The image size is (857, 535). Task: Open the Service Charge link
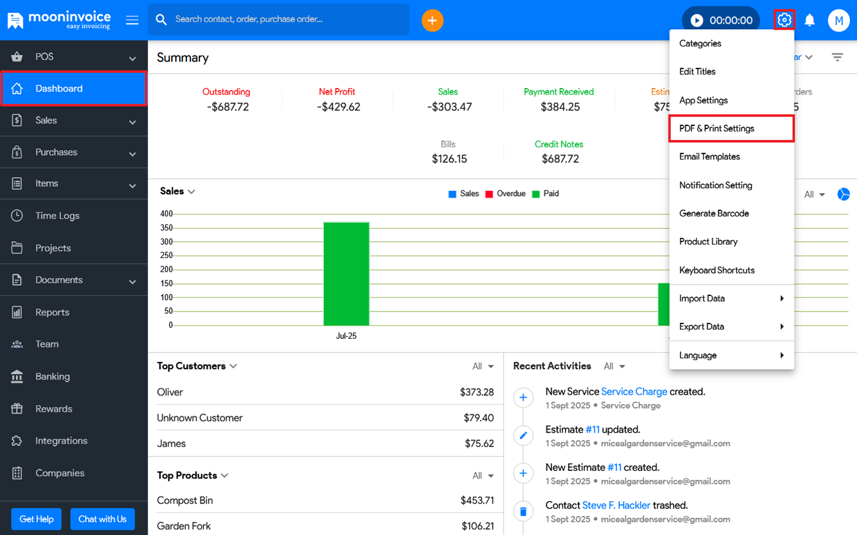pos(634,392)
